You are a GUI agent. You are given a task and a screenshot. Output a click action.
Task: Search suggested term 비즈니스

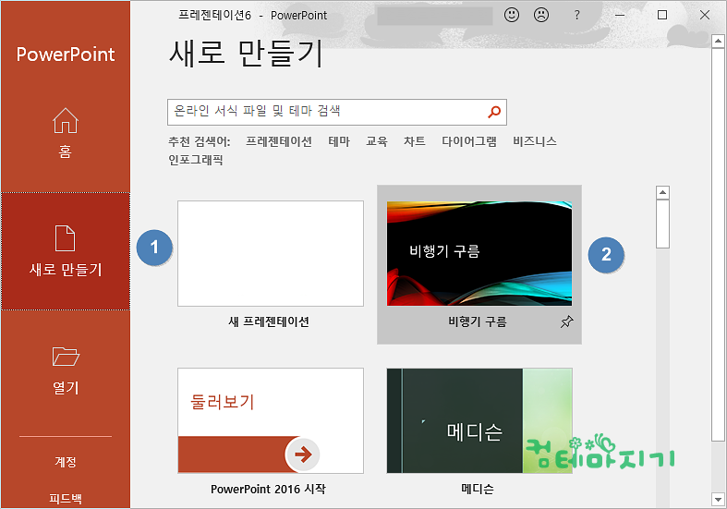(535, 141)
